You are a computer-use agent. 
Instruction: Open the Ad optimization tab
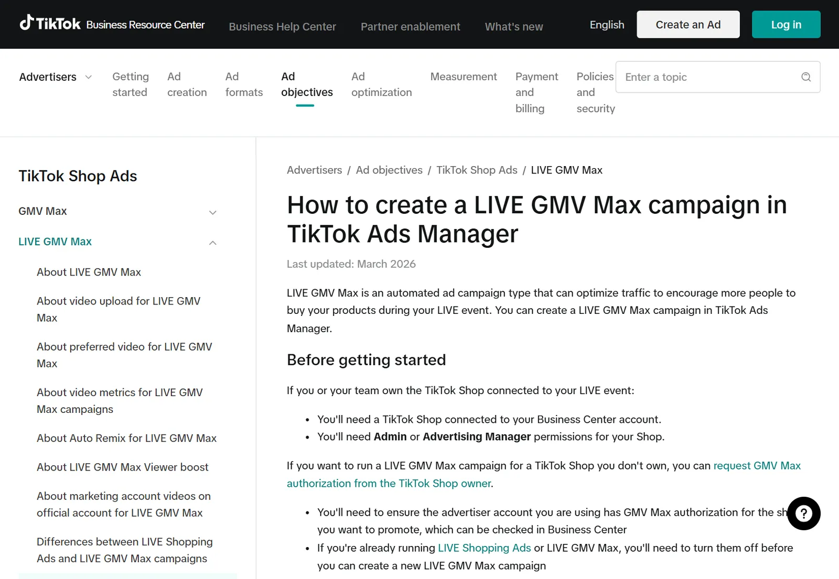coord(381,84)
